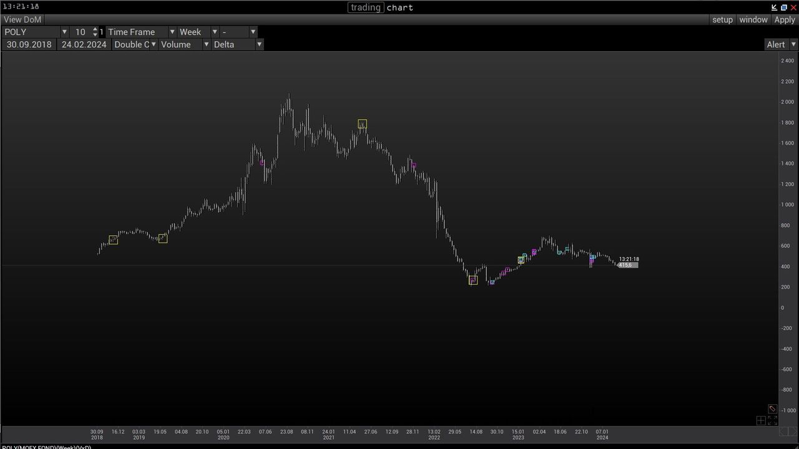
Task: Click the scroll-left arrow below price axis
Action: click(x=784, y=432)
